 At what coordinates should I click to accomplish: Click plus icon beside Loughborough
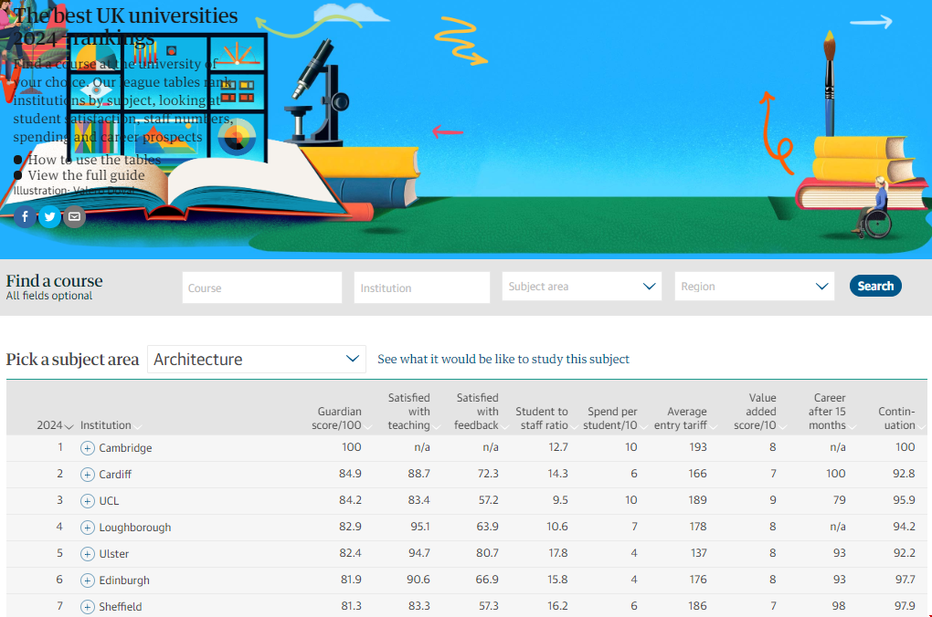(x=88, y=528)
